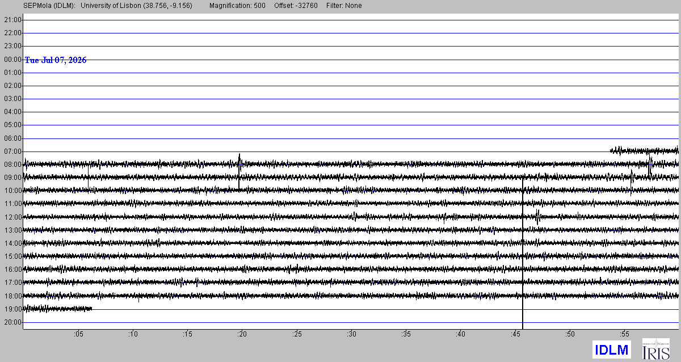Click the 'Magnification: 500' header text
This screenshot has width=681, height=362.
237,6
